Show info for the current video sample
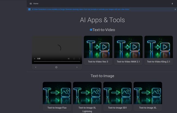Image resolution: width=177 pixels, height=113 pixels. click(x=56, y=67)
